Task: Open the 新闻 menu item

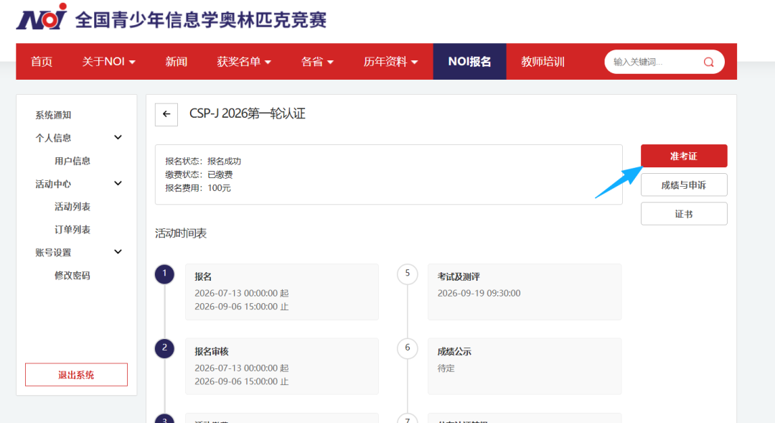Action: point(177,61)
